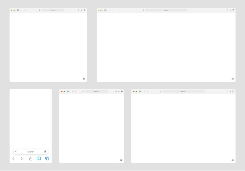
Task: Click the search field in top-right wide window
Action: pos(166,10)
